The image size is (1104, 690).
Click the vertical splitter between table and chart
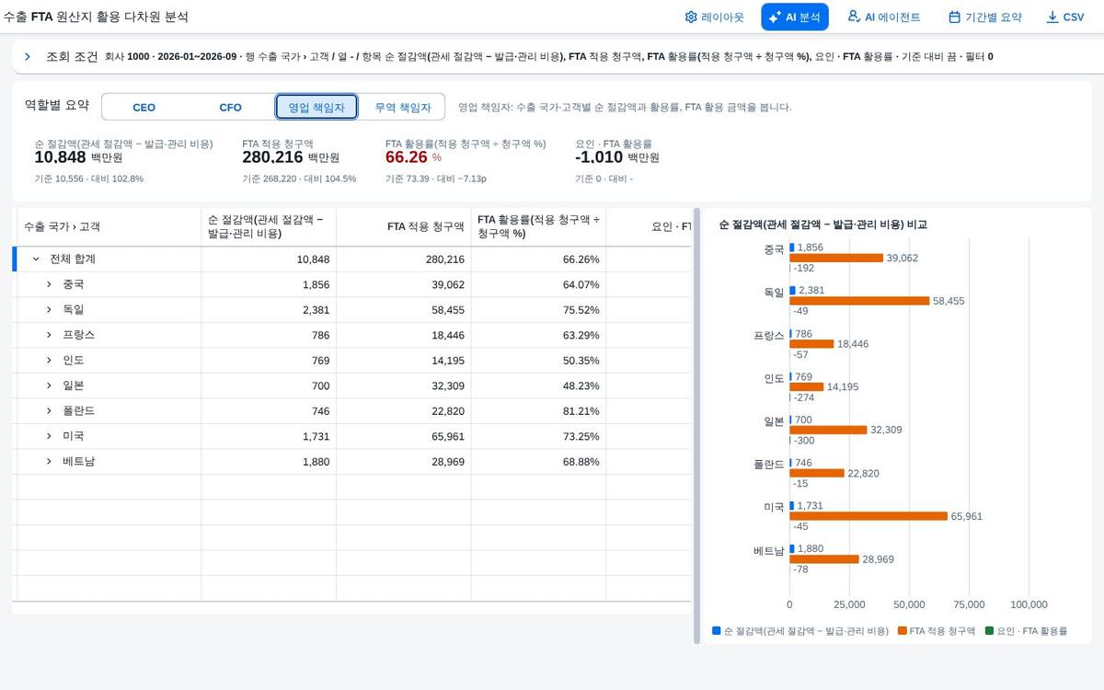(x=696, y=425)
